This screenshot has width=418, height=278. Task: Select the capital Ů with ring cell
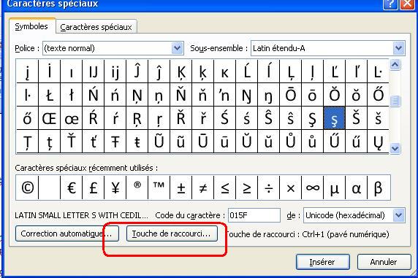click(290, 142)
